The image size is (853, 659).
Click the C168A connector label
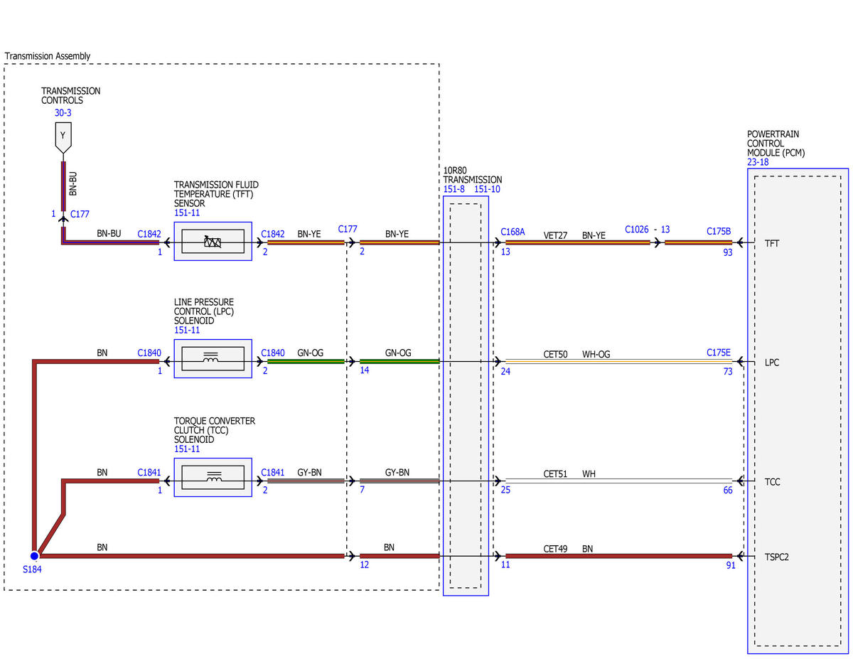click(513, 232)
